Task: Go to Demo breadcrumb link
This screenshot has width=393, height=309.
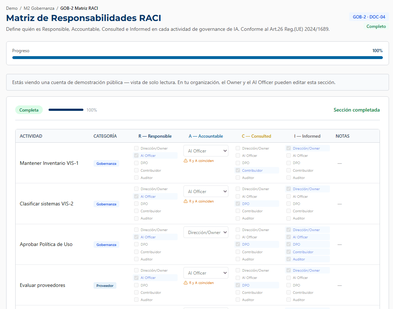Action: [x=12, y=8]
